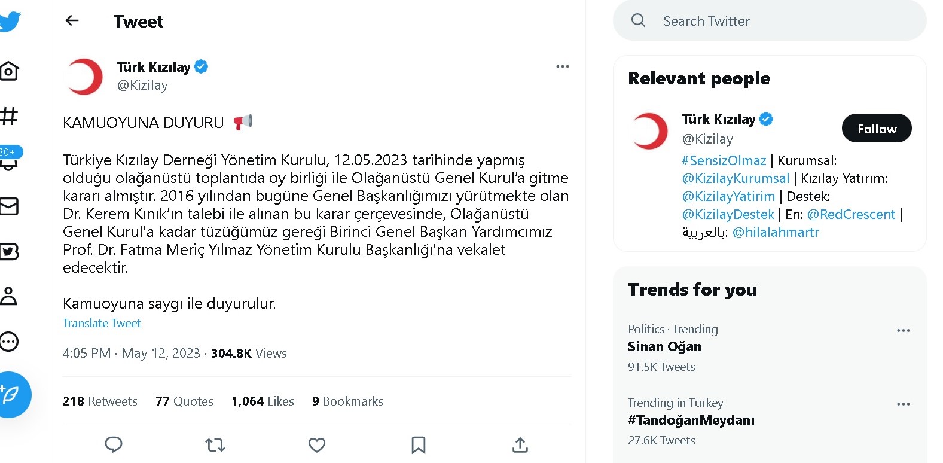Open options for the #TandoğanMeydanı trend
The width and height of the screenshot is (943, 463).
pyautogui.click(x=904, y=404)
